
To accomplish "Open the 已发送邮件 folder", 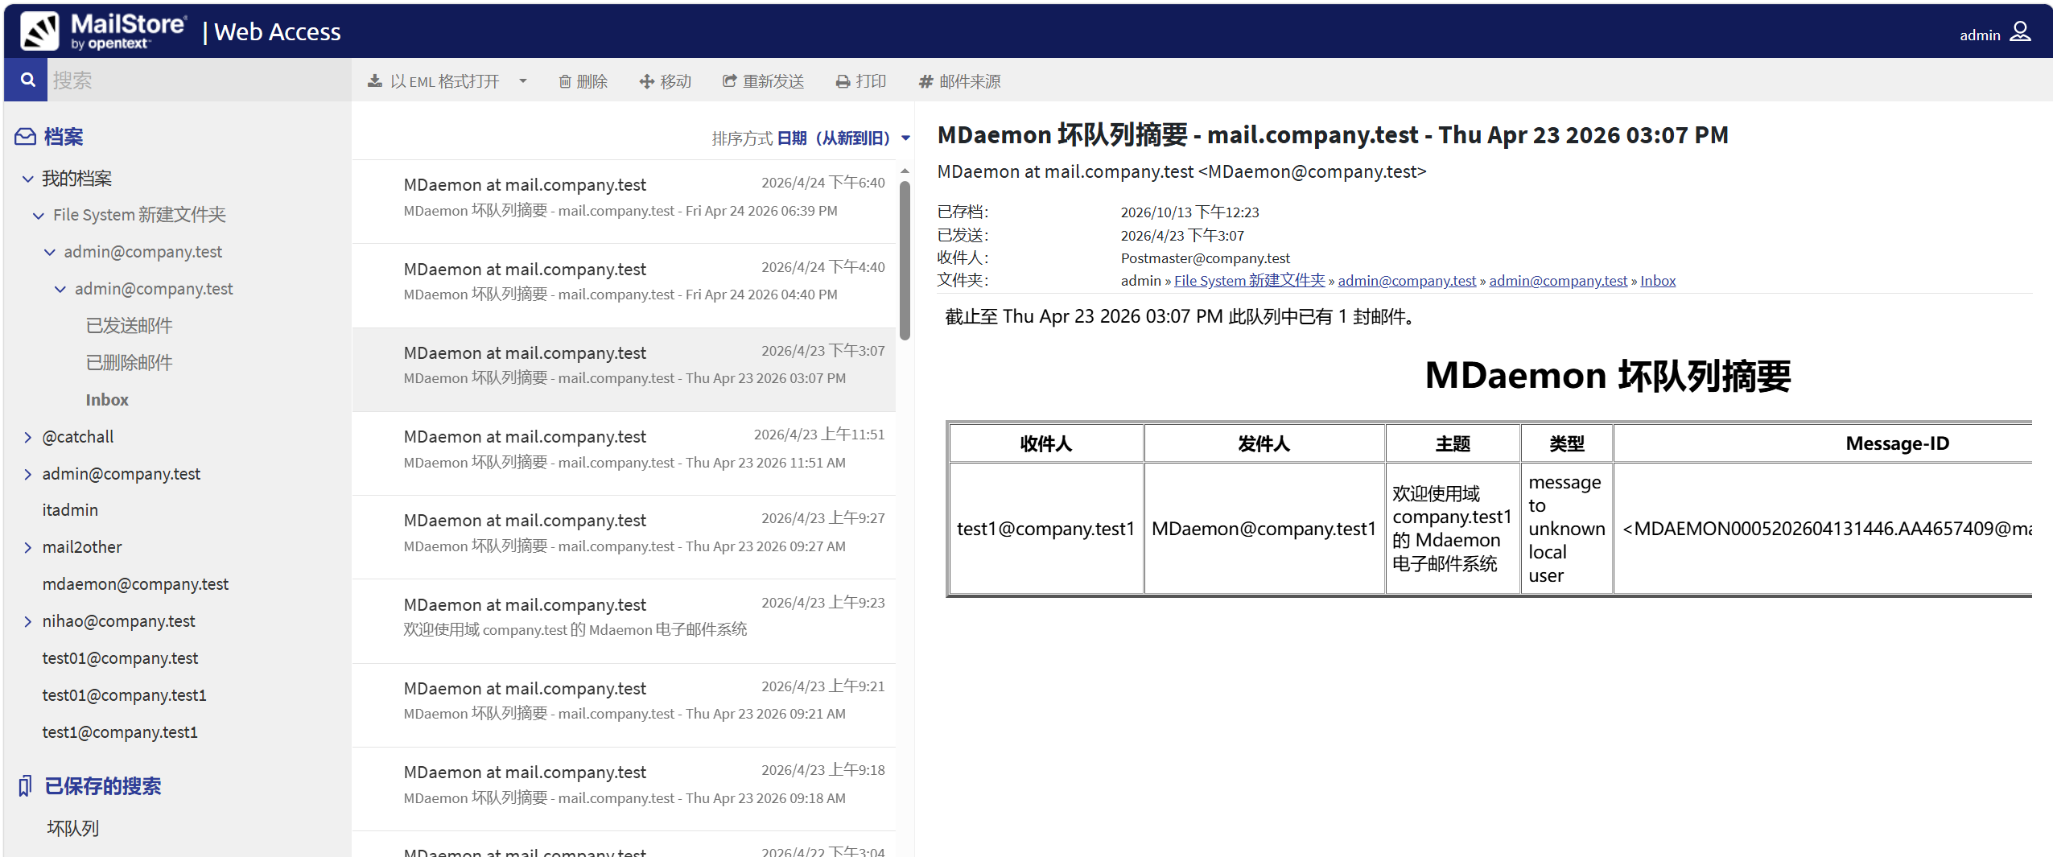I will [x=129, y=326].
